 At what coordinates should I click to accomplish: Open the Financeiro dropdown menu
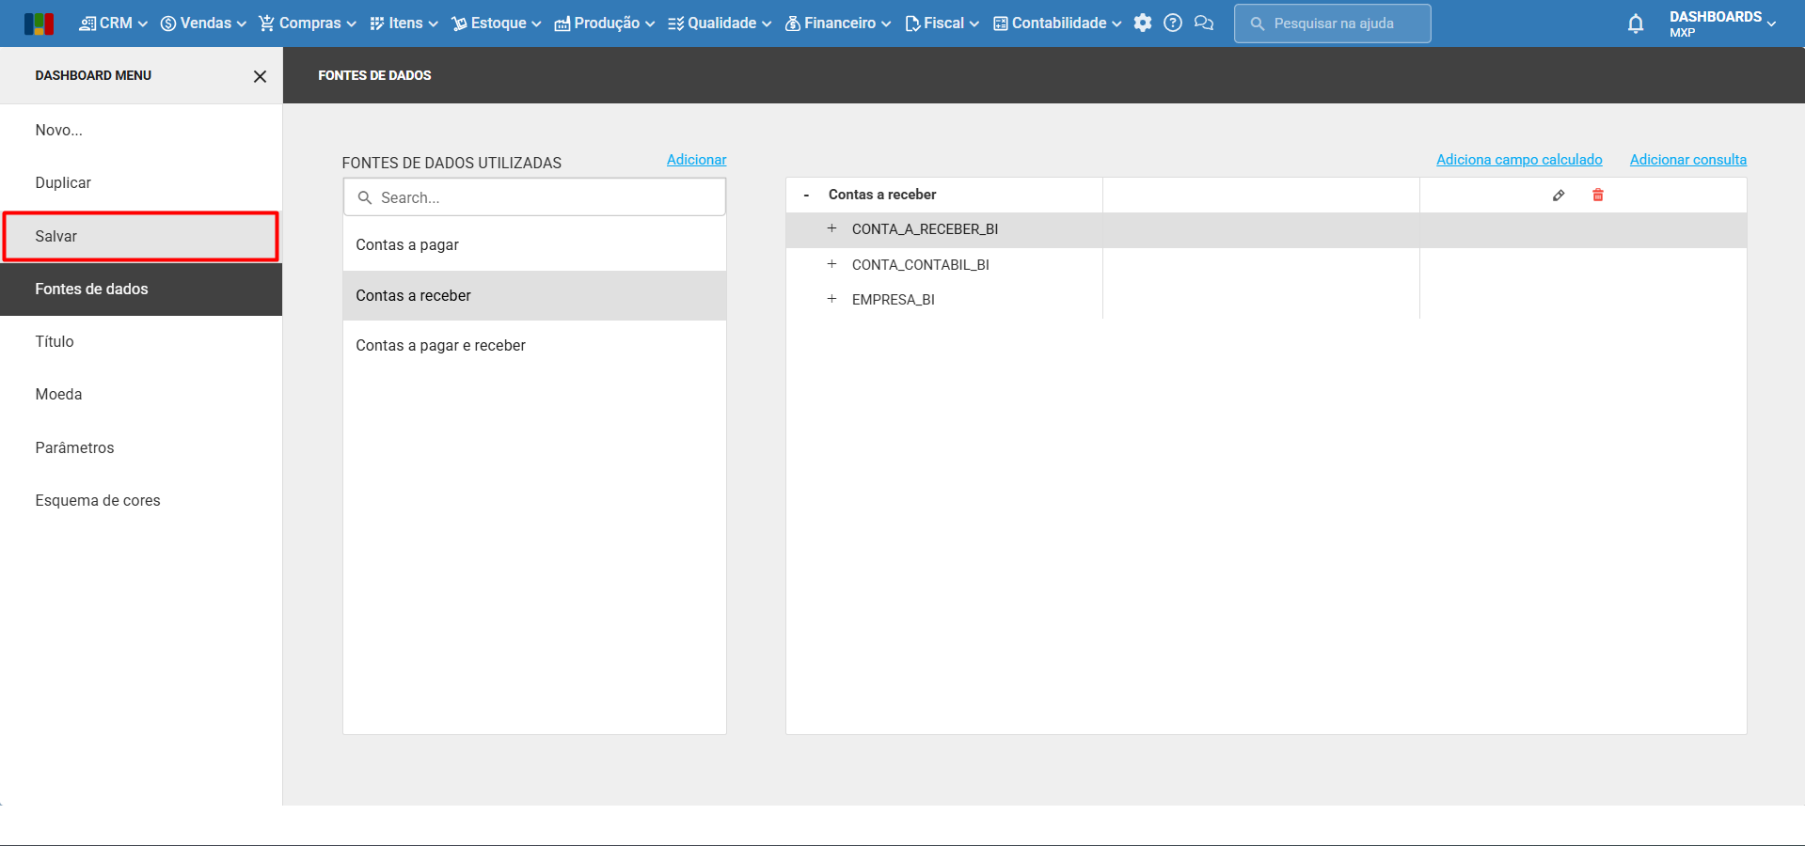[838, 23]
